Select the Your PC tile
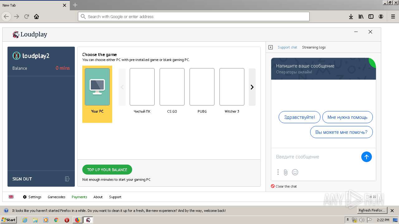399x224 pixels. pyautogui.click(x=97, y=94)
